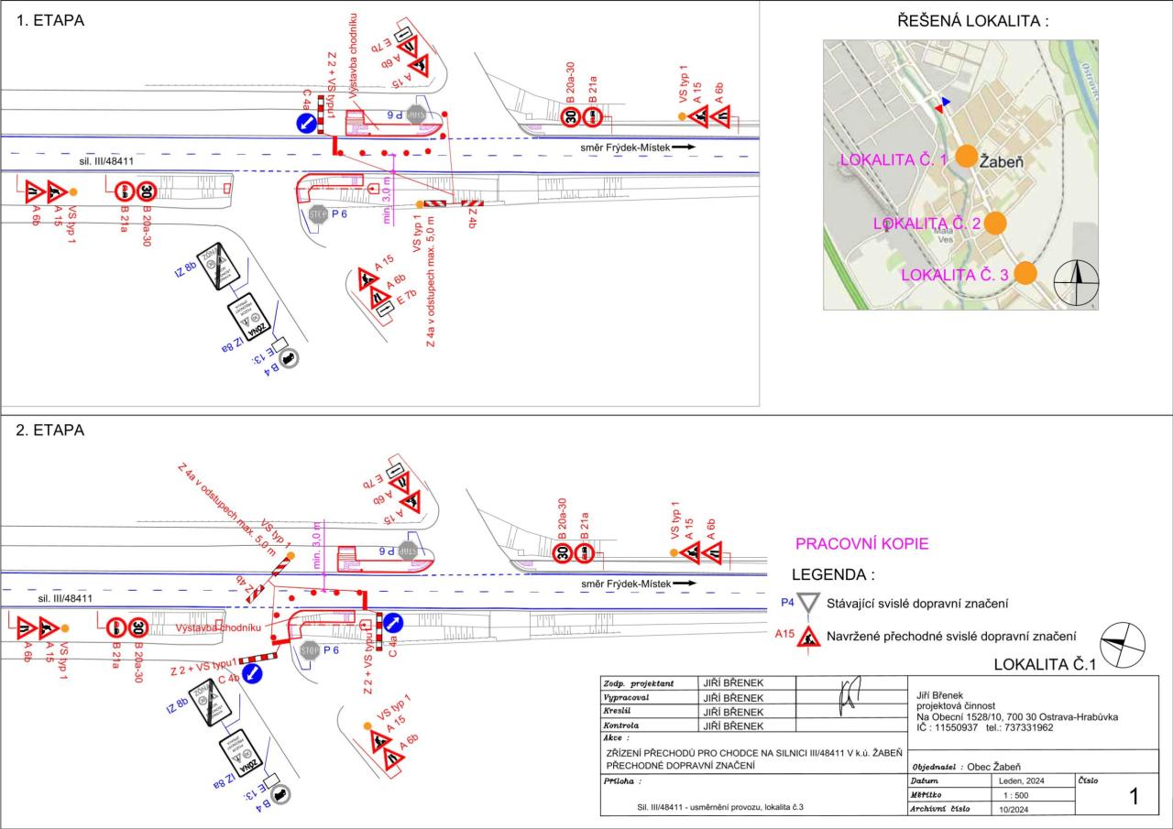The width and height of the screenshot is (1173, 829).
Task: Click the 'LOKALITA Č. 3' map label
Action: tap(956, 275)
